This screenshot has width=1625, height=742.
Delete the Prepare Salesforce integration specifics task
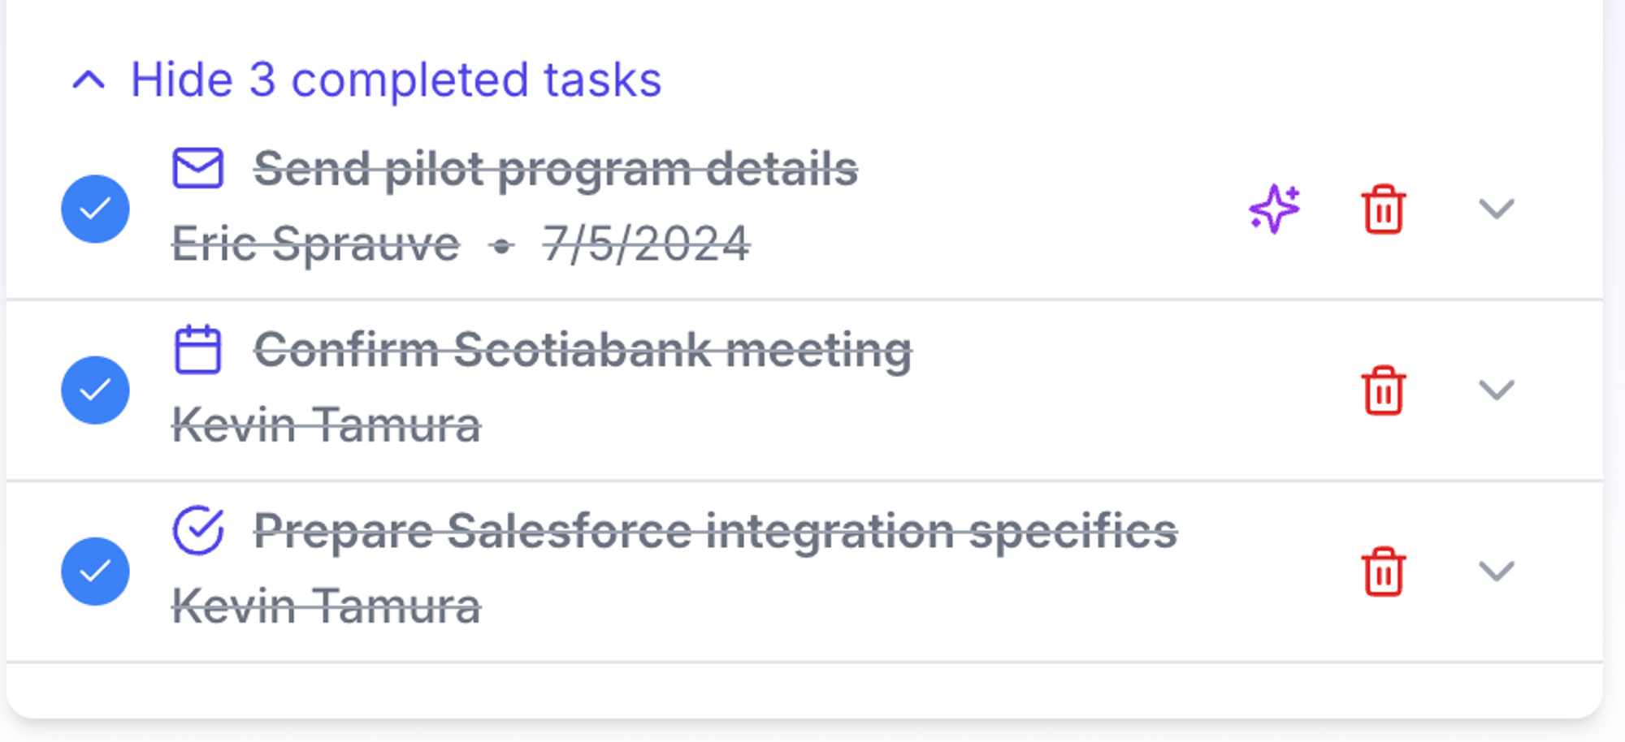[x=1383, y=572]
